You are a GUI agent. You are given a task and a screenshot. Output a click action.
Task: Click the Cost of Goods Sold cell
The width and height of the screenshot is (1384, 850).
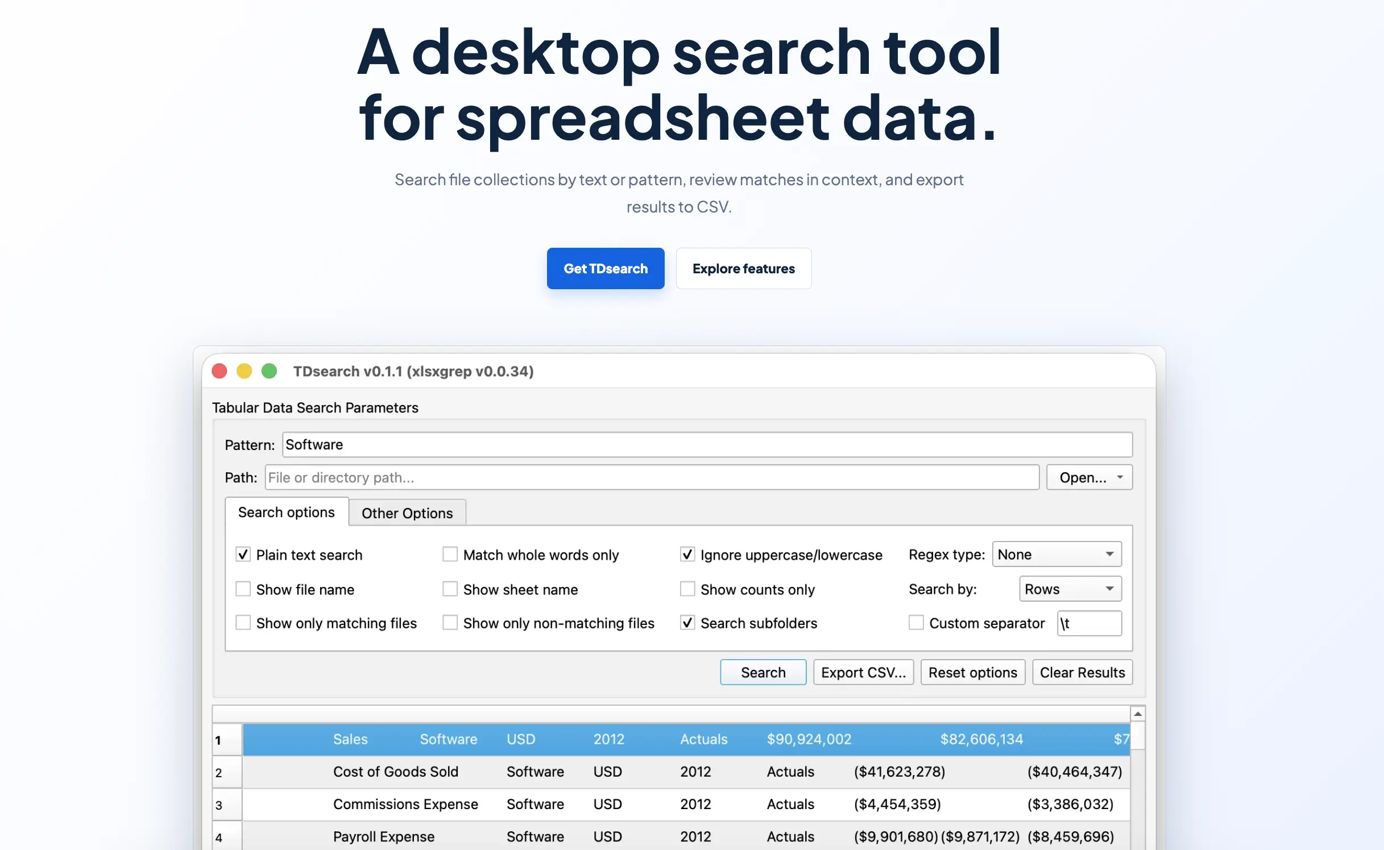click(x=396, y=772)
